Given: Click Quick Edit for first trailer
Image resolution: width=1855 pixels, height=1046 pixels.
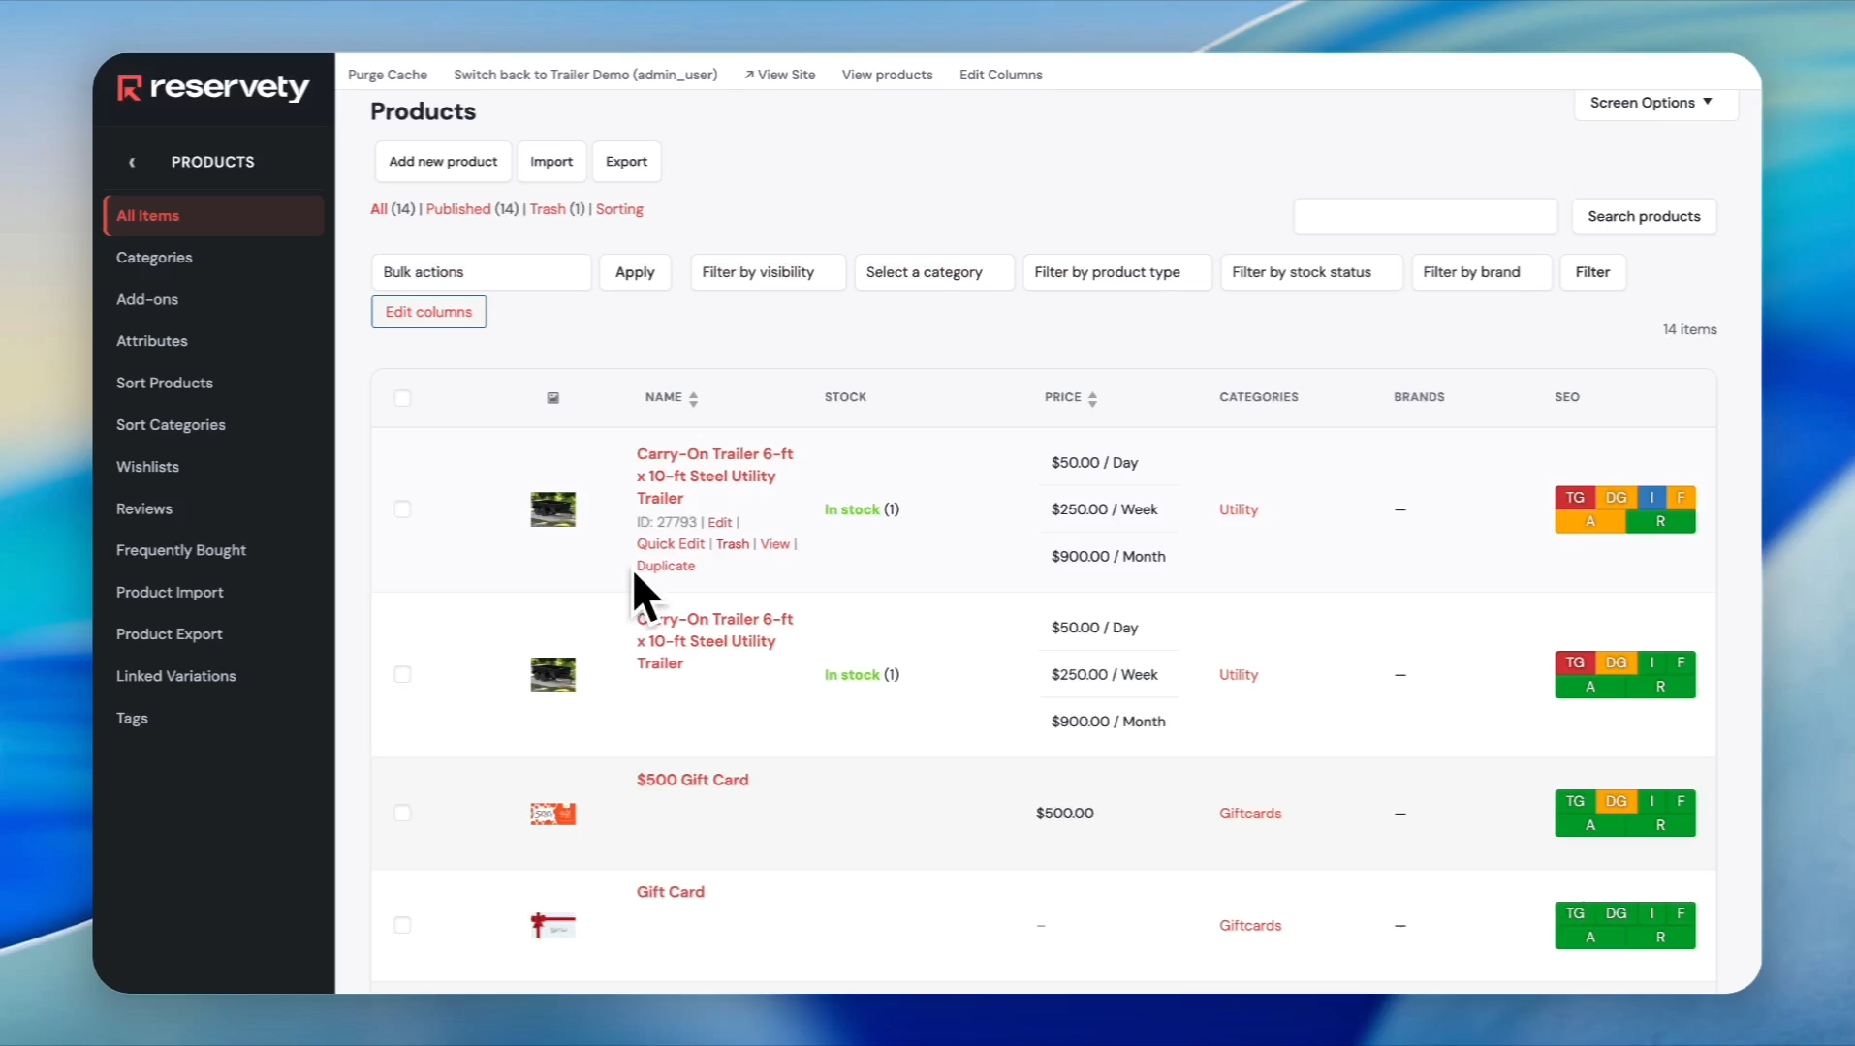Looking at the screenshot, I should tap(671, 544).
